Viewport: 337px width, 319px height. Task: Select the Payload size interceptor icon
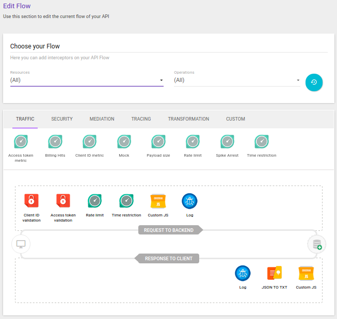158,142
